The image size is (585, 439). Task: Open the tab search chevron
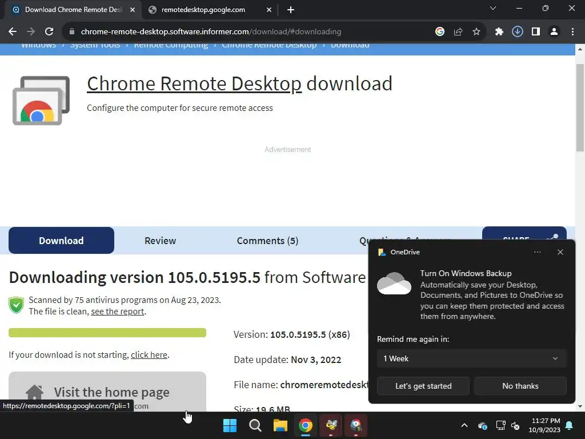pos(493,8)
